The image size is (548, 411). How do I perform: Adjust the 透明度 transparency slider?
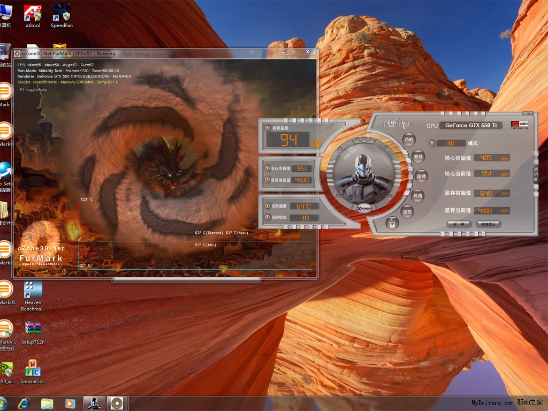pyautogui.click(x=535, y=175)
